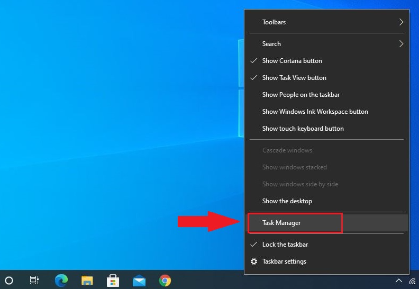The image size is (419, 289).
Task: Open the Mail app from the taskbar
Action: pos(139,281)
